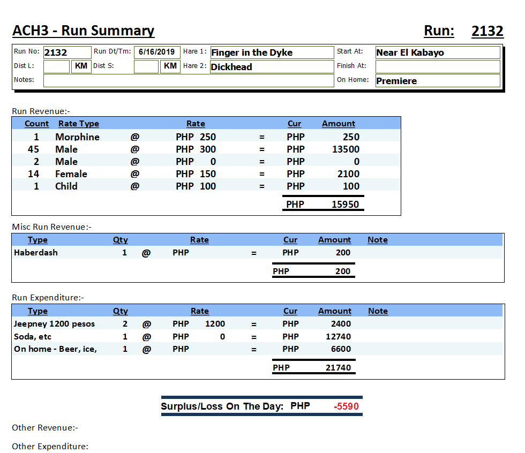This screenshot has height=453, width=525.
Task: Select the On Home field 'Premiere'
Action: 437,81
